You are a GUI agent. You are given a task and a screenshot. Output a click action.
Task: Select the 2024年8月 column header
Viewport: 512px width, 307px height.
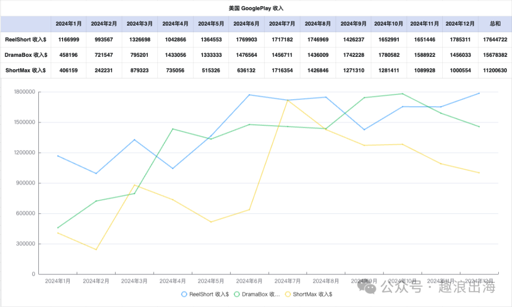click(x=318, y=24)
